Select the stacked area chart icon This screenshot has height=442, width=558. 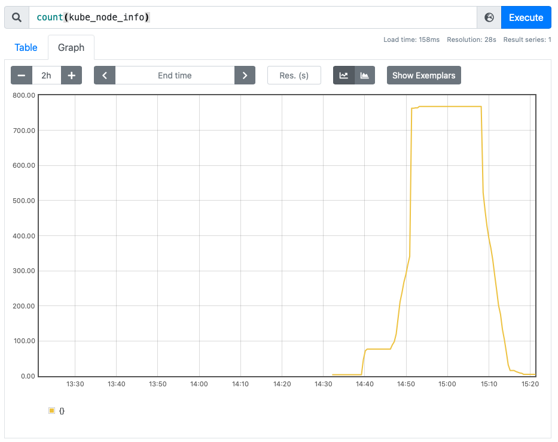coord(365,75)
